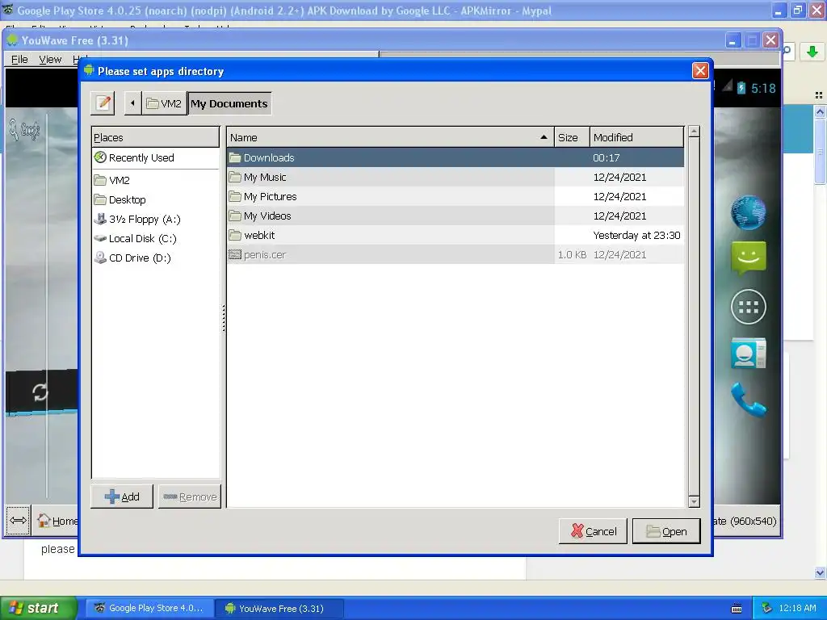Open Recently Used in Places
The width and height of the screenshot is (827, 620).
pyautogui.click(x=141, y=157)
